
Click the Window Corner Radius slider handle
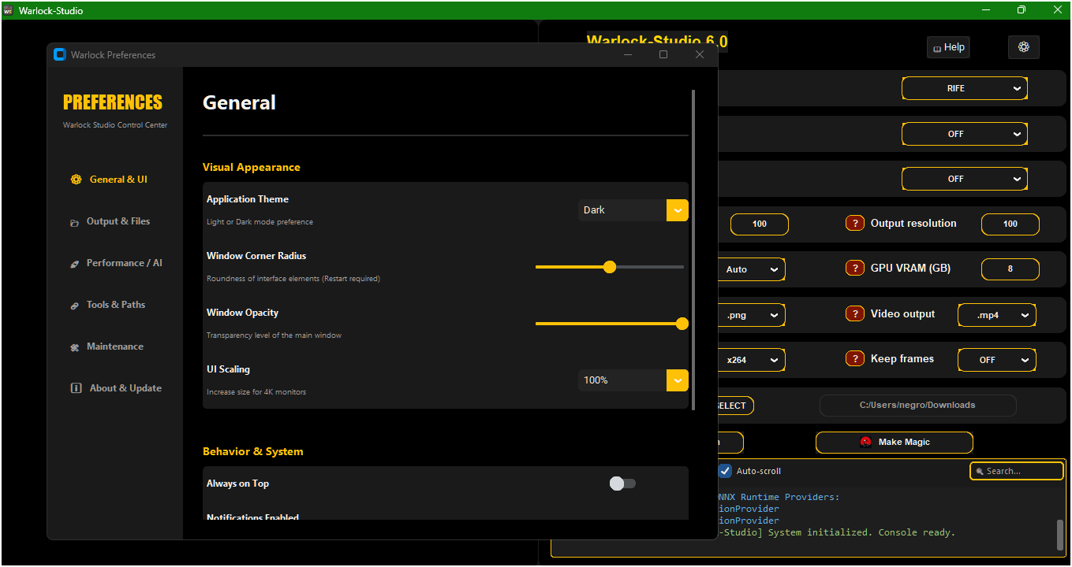pos(609,267)
